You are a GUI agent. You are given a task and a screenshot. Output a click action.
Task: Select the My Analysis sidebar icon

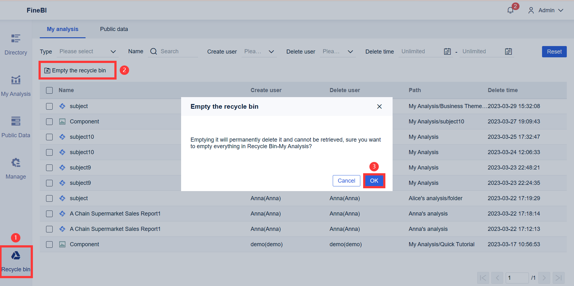pos(15,85)
